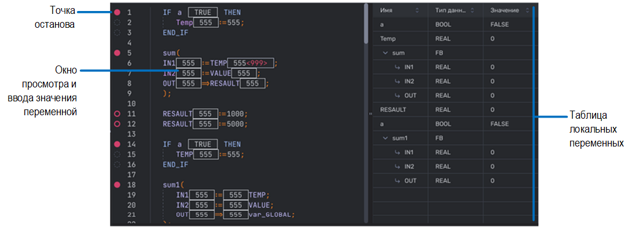
Task: Click var_GLOBAL text on line 21
Action: [270, 215]
